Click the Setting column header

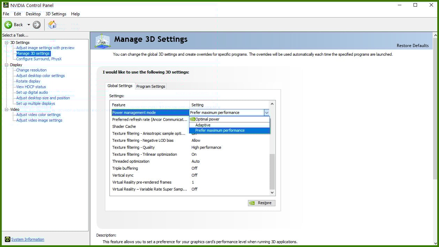coord(229,105)
